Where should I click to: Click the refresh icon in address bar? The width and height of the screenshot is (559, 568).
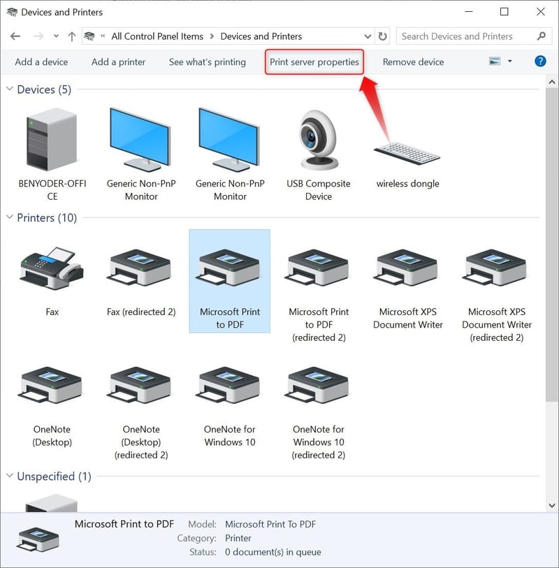click(x=383, y=36)
